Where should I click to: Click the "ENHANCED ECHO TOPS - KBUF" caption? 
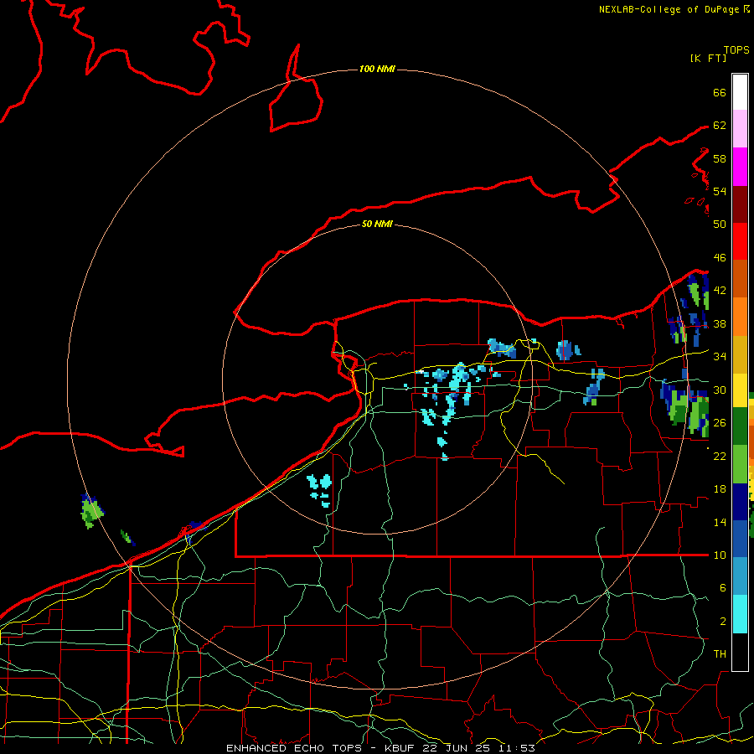click(322, 748)
